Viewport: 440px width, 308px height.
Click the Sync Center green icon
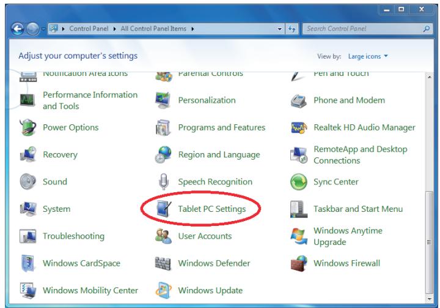[299, 182]
